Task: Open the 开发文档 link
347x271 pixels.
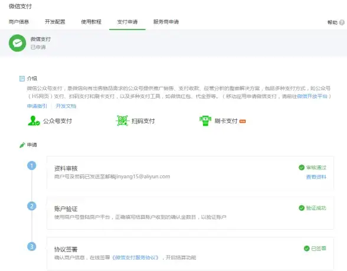Action: click(x=66, y=106)
